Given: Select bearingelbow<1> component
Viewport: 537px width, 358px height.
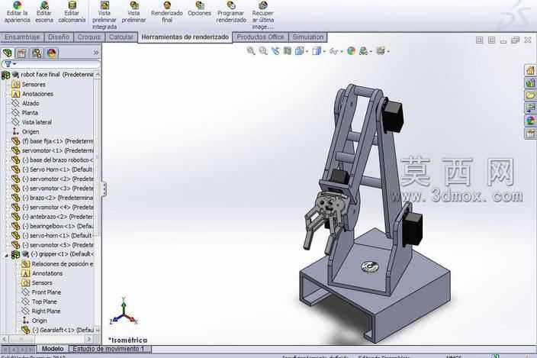Looking at the screenshot, I should (x=53, y=226).
